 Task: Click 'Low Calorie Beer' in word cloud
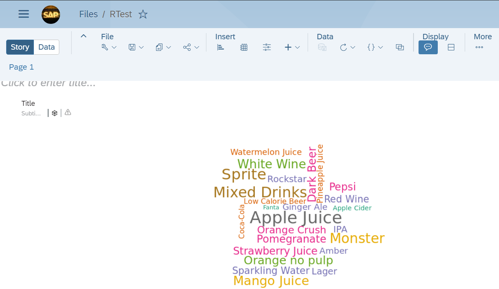point(275,201)
